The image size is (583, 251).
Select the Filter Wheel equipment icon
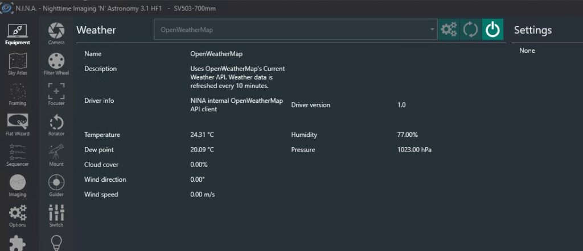56,64
